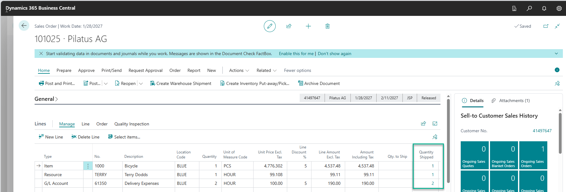Click Select items
Viewport: 566px width, 192px height.
pos(124,137)
